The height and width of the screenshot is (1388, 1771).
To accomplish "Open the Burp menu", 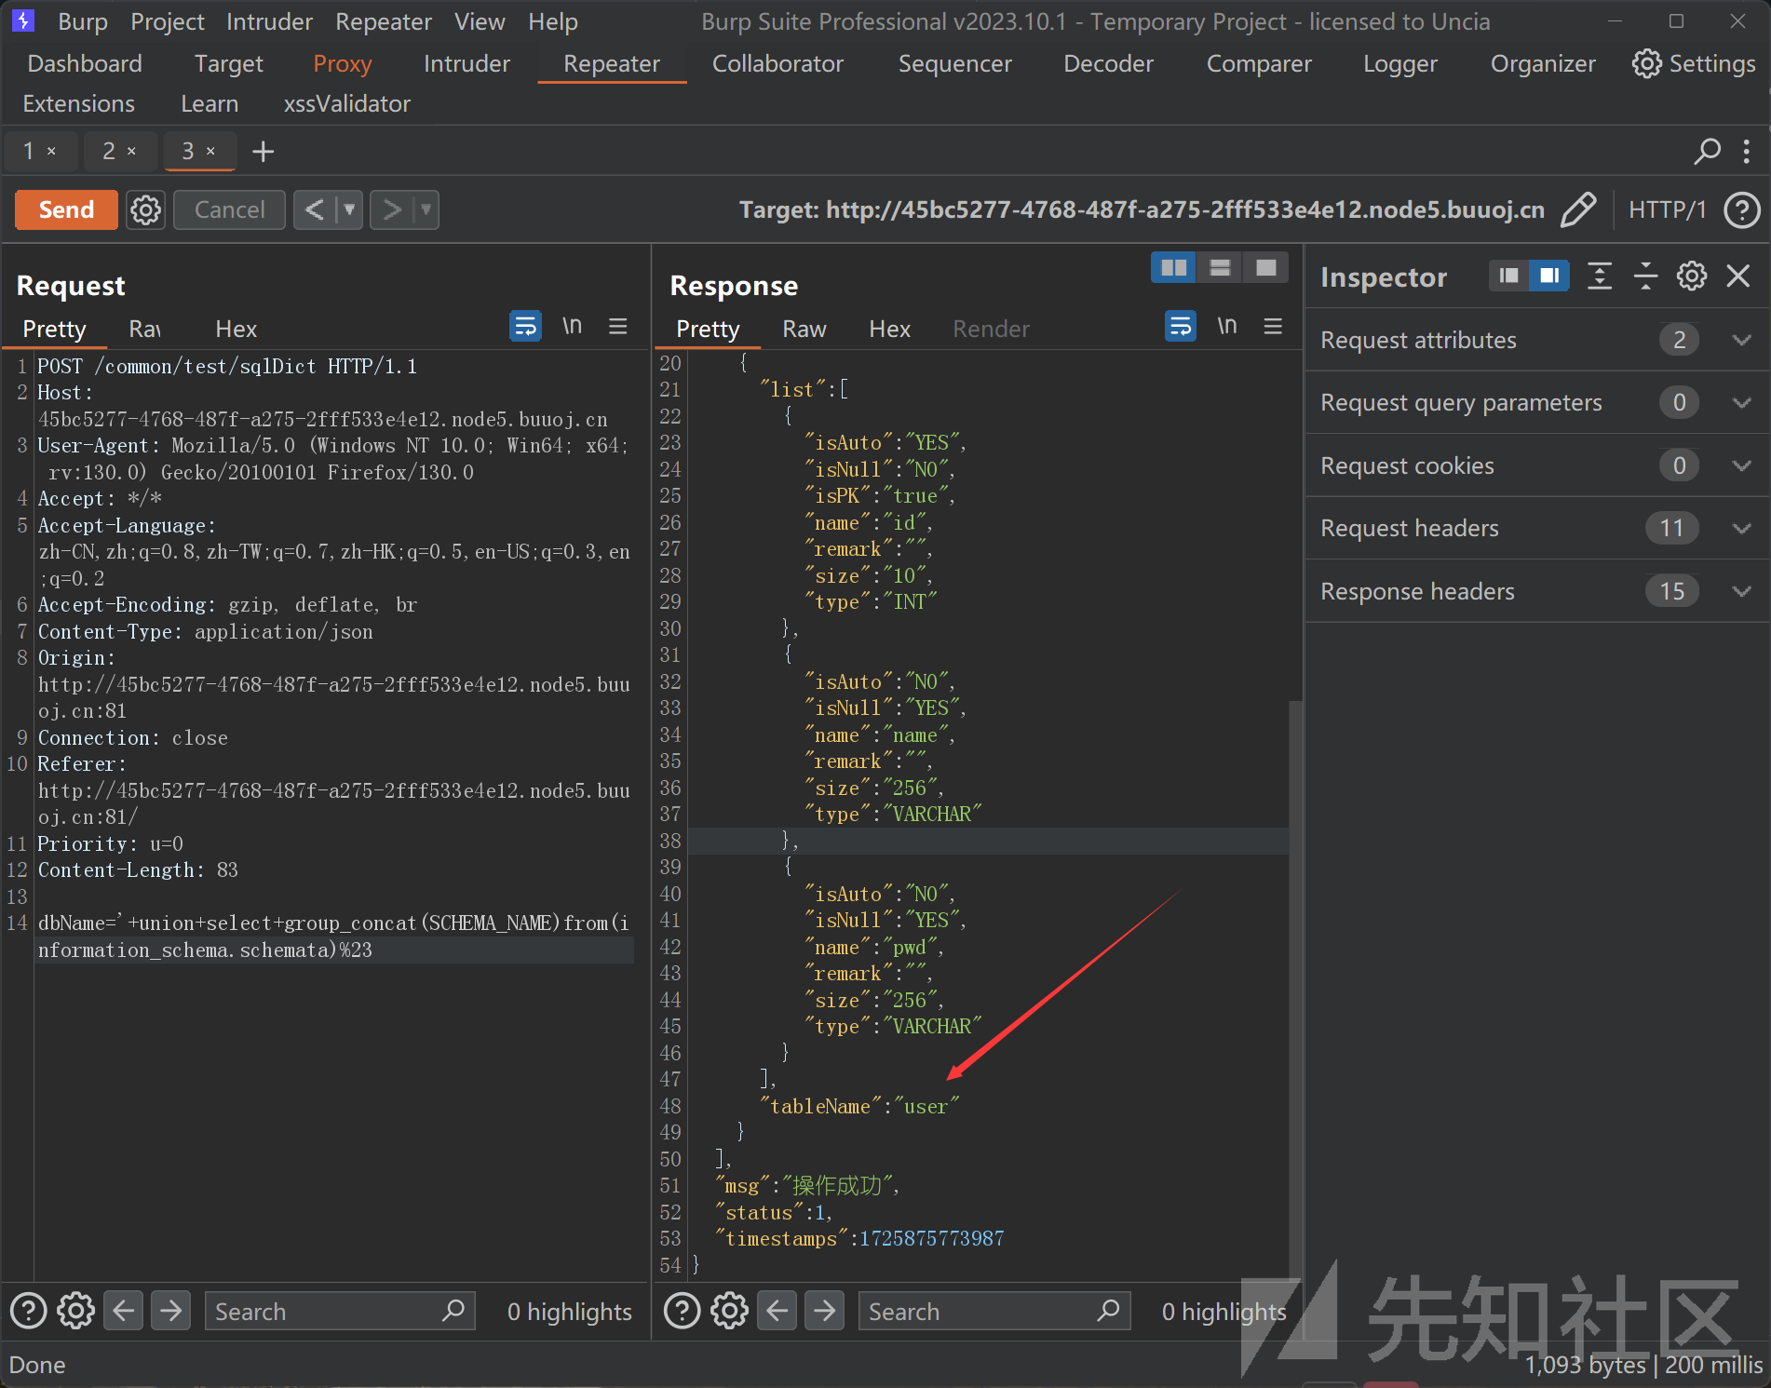I will click(x=83, y=21).
